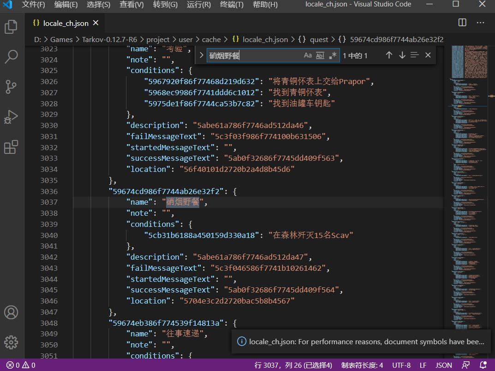Open the 帮助(H) menu

tap(265, 5)
